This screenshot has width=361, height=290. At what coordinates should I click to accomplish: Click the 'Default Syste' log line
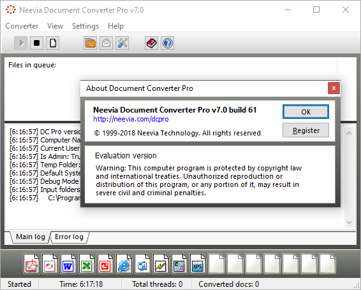45,173
